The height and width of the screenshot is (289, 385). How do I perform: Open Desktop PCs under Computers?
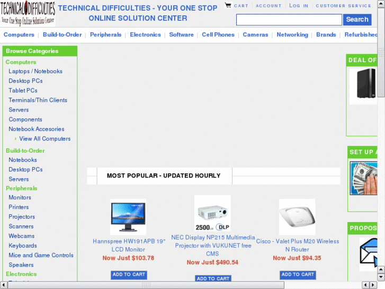(x=25, y=81)
